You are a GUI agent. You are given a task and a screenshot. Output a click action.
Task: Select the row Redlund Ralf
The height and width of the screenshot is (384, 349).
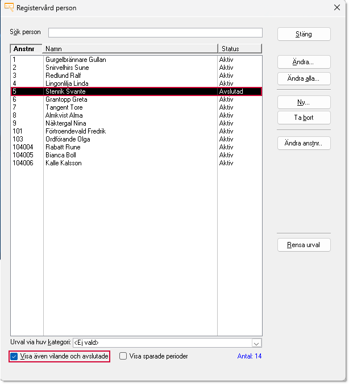point(136,76)
